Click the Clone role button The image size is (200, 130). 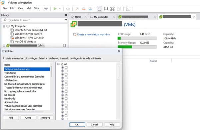coord(28,118)
